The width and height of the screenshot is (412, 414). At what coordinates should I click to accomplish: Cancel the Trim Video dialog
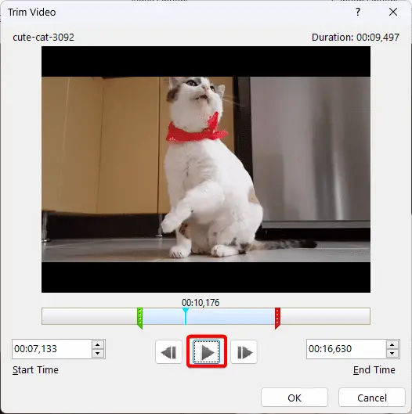(372, 398)
